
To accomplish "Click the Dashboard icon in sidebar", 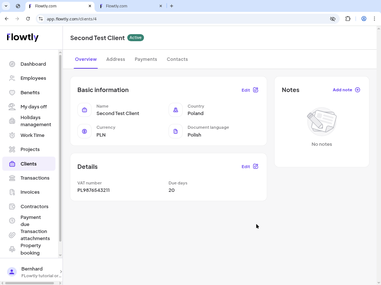I will coord(12,64).
